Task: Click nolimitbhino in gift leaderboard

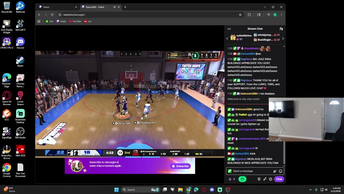Action: click(244, 36)
